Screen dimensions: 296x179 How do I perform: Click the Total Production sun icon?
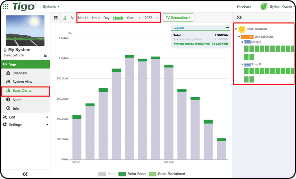coord(242,29)
